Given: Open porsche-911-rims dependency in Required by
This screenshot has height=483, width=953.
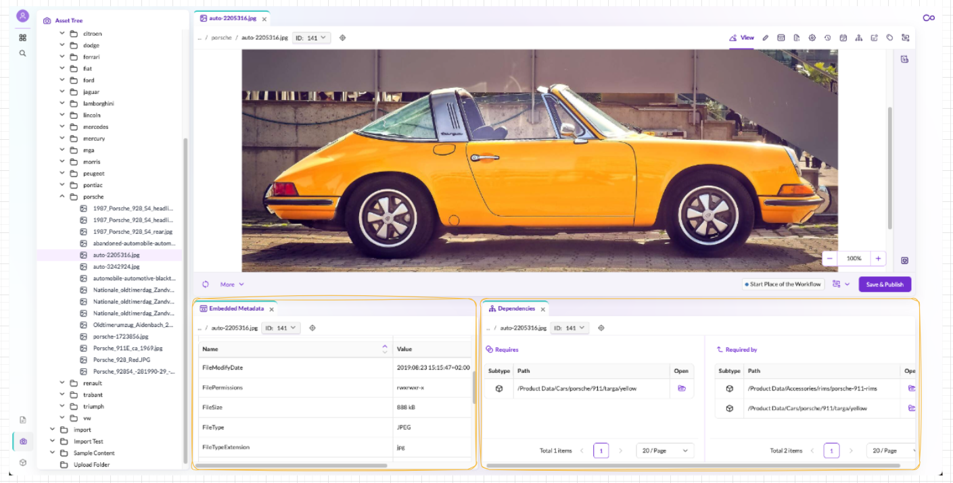Looking at the screenshot, I should tap(911, 388).
